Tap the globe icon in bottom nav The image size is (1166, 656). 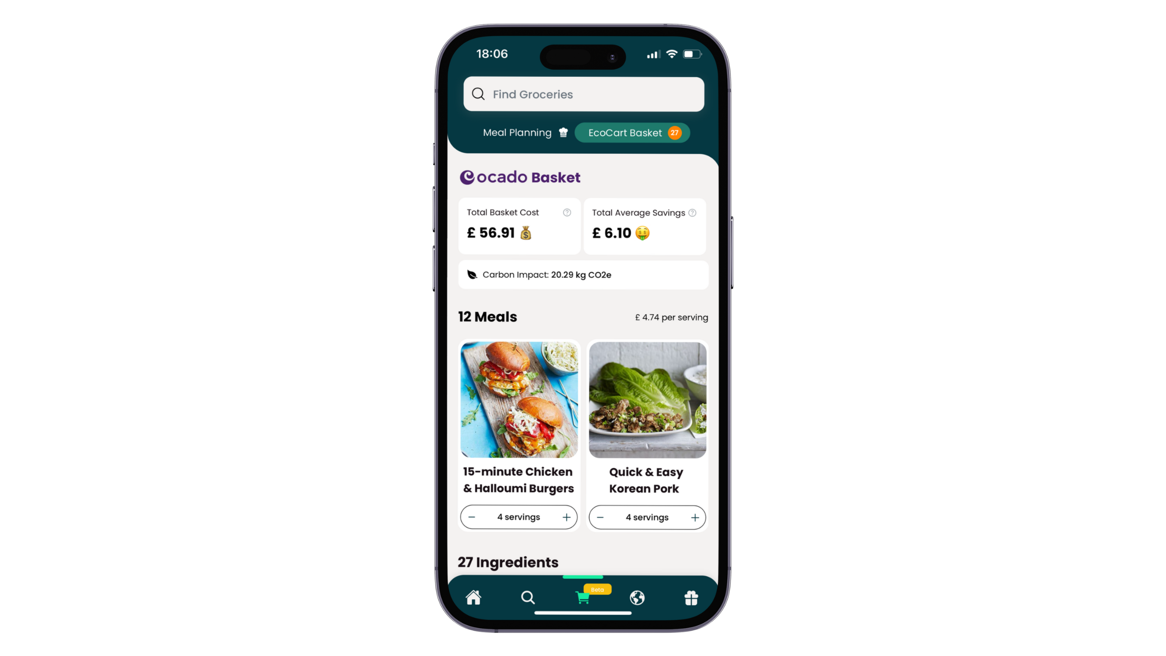tap(637, 598)
